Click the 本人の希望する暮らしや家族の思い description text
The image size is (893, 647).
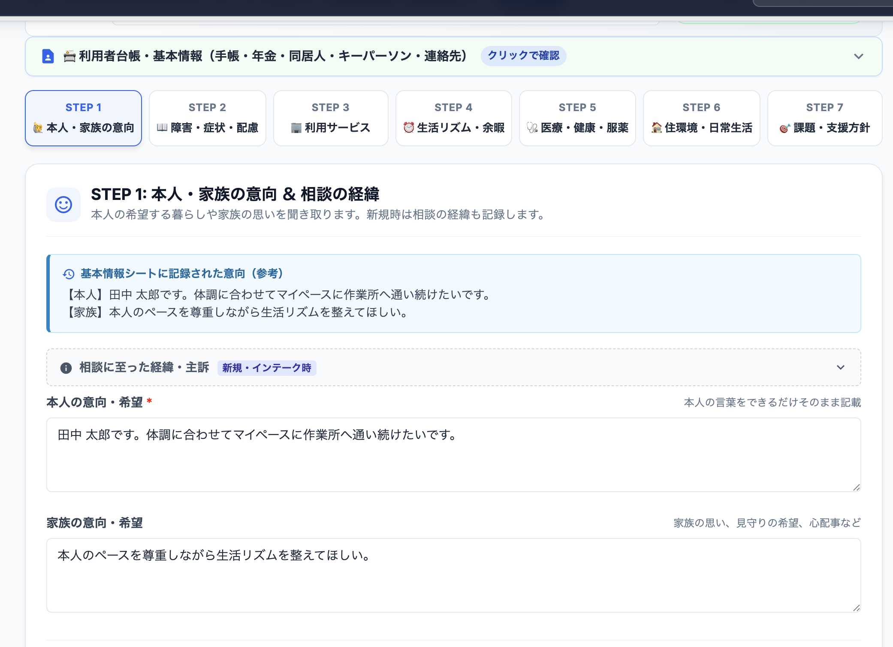tap(318, 215)
